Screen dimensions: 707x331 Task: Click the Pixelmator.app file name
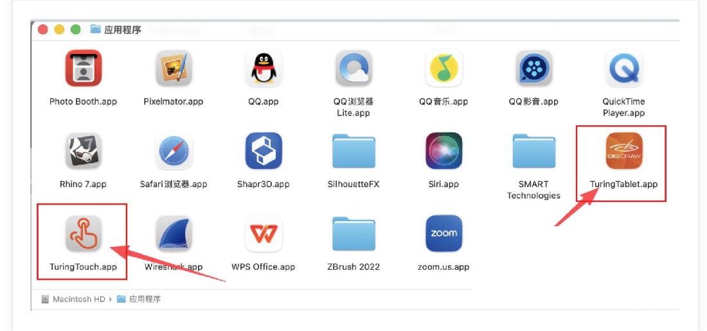(x=174, y=102)
